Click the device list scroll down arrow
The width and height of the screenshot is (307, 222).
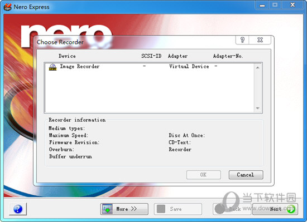(258, 108)
